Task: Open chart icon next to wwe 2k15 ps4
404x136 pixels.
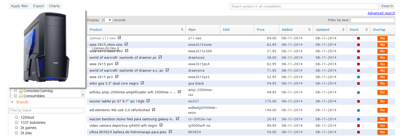Action: click(x=117, y=64)
